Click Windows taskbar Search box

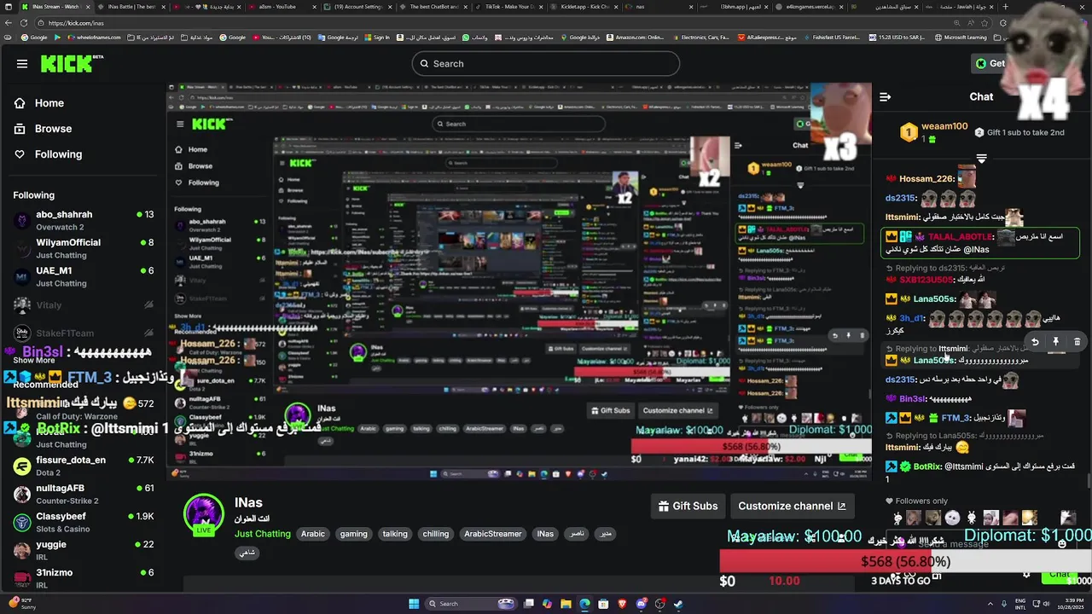tap(472, 604)
